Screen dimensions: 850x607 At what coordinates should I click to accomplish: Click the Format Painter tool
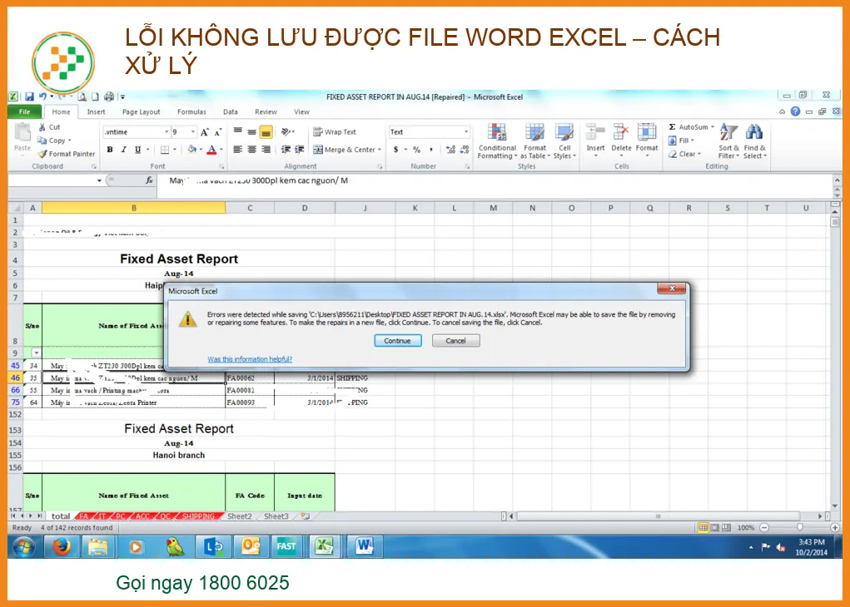tap(67, 154)
